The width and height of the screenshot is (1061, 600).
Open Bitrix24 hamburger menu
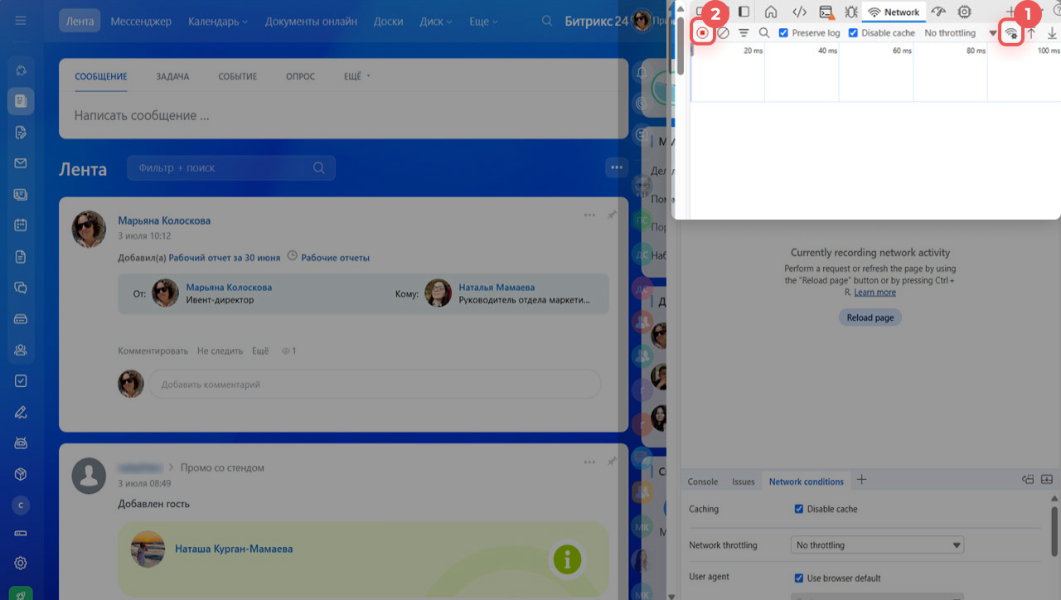click(21, 21)
